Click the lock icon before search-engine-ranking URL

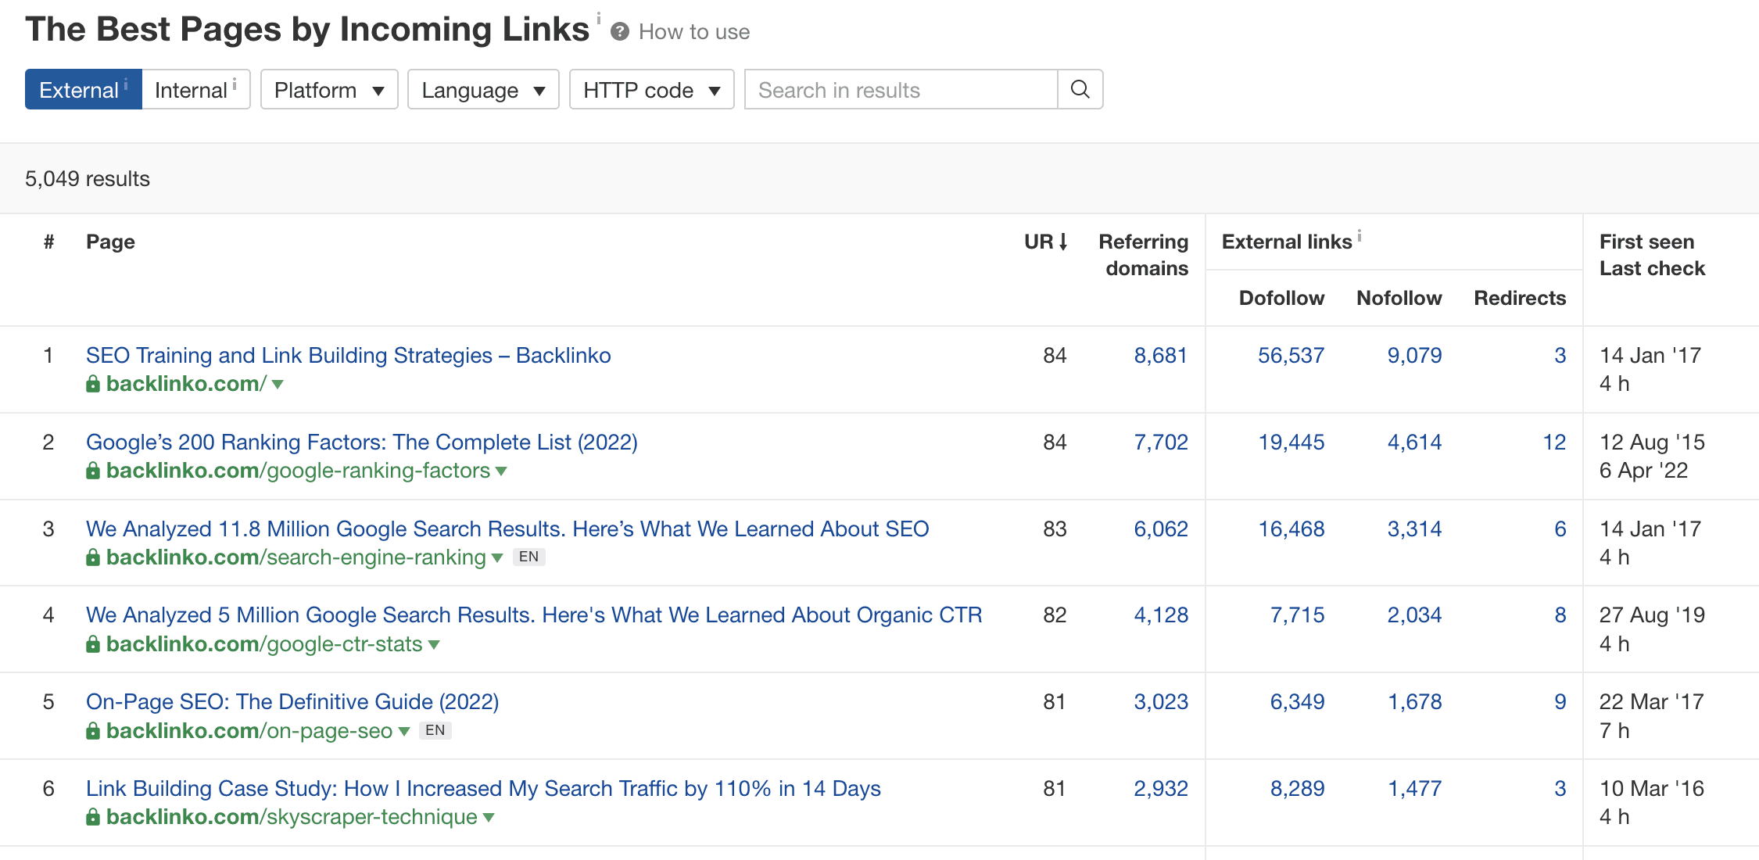[93, 557]
